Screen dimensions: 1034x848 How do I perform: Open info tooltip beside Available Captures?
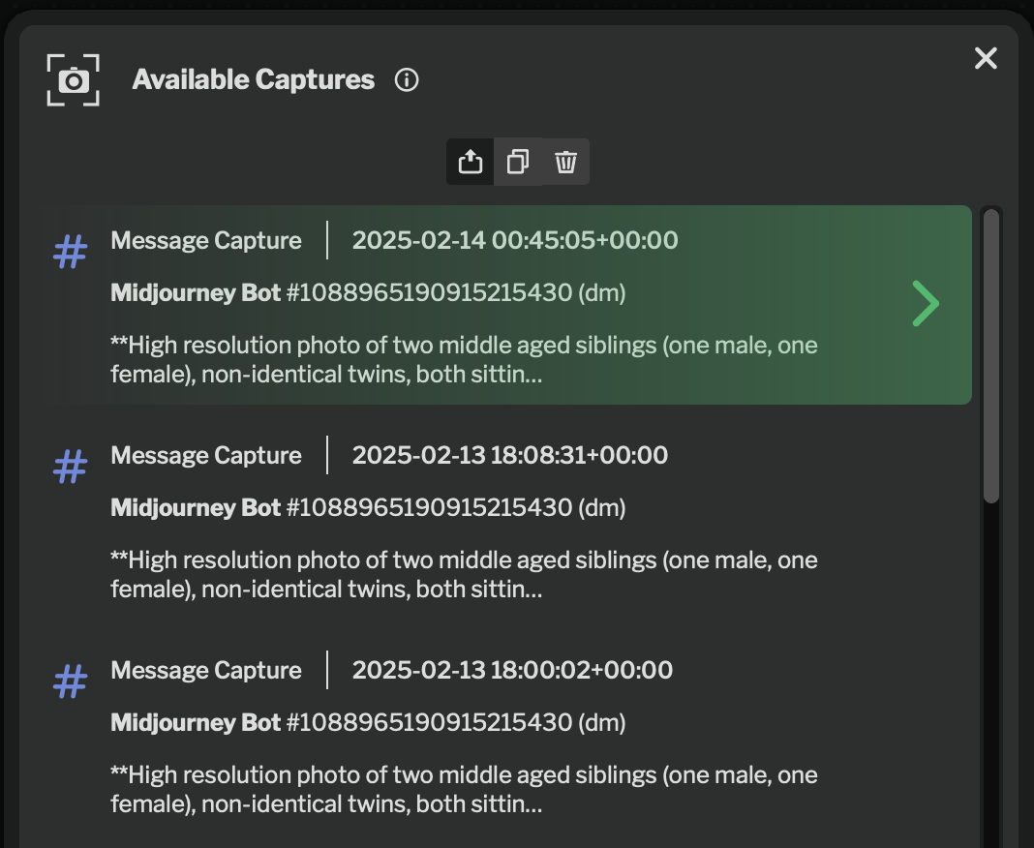tap(407, 79)
